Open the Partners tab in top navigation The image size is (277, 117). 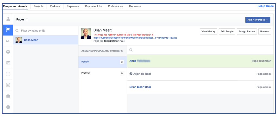click(55, 6)
